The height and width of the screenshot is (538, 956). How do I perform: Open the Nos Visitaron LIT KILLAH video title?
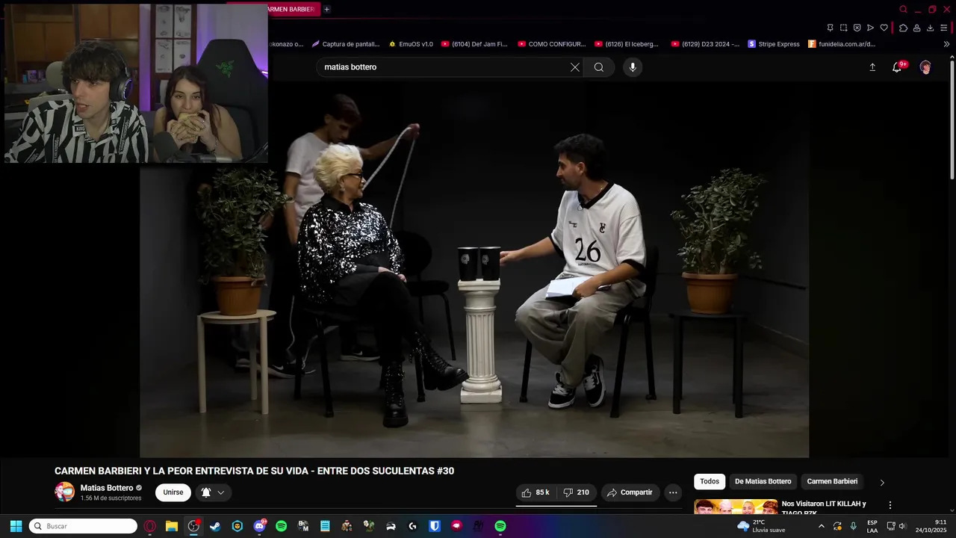coord(824,508)
